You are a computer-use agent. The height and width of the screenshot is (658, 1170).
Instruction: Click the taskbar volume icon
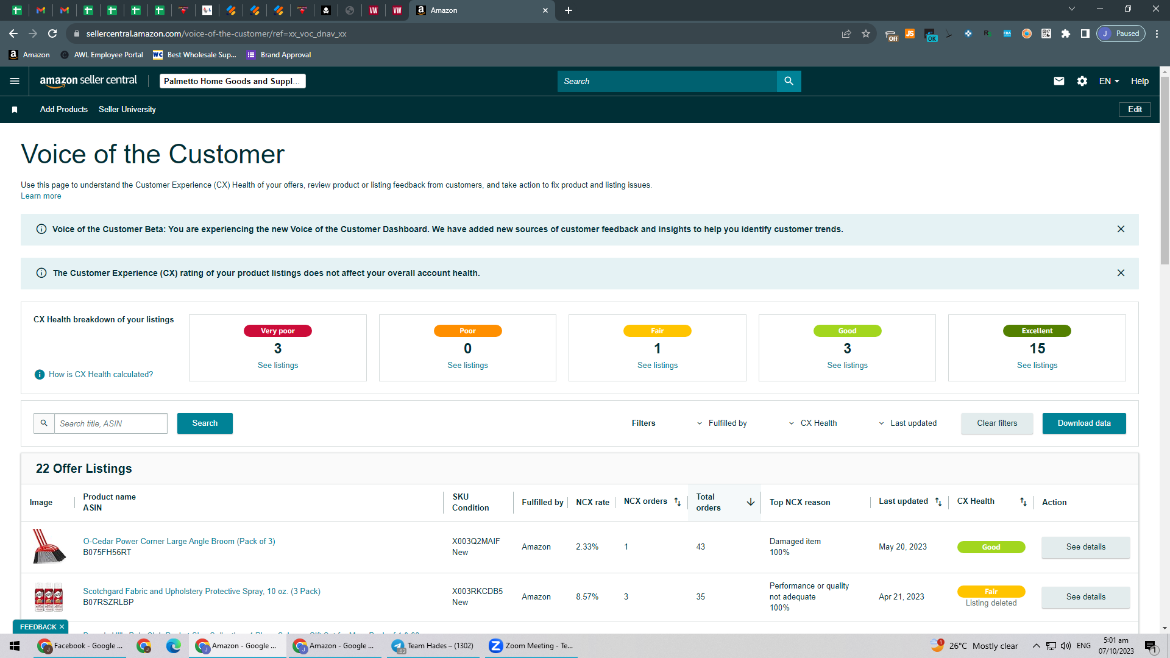1066,646
